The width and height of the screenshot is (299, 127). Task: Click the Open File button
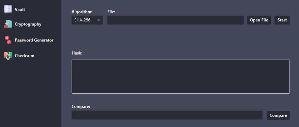click(x=259, y=20)
